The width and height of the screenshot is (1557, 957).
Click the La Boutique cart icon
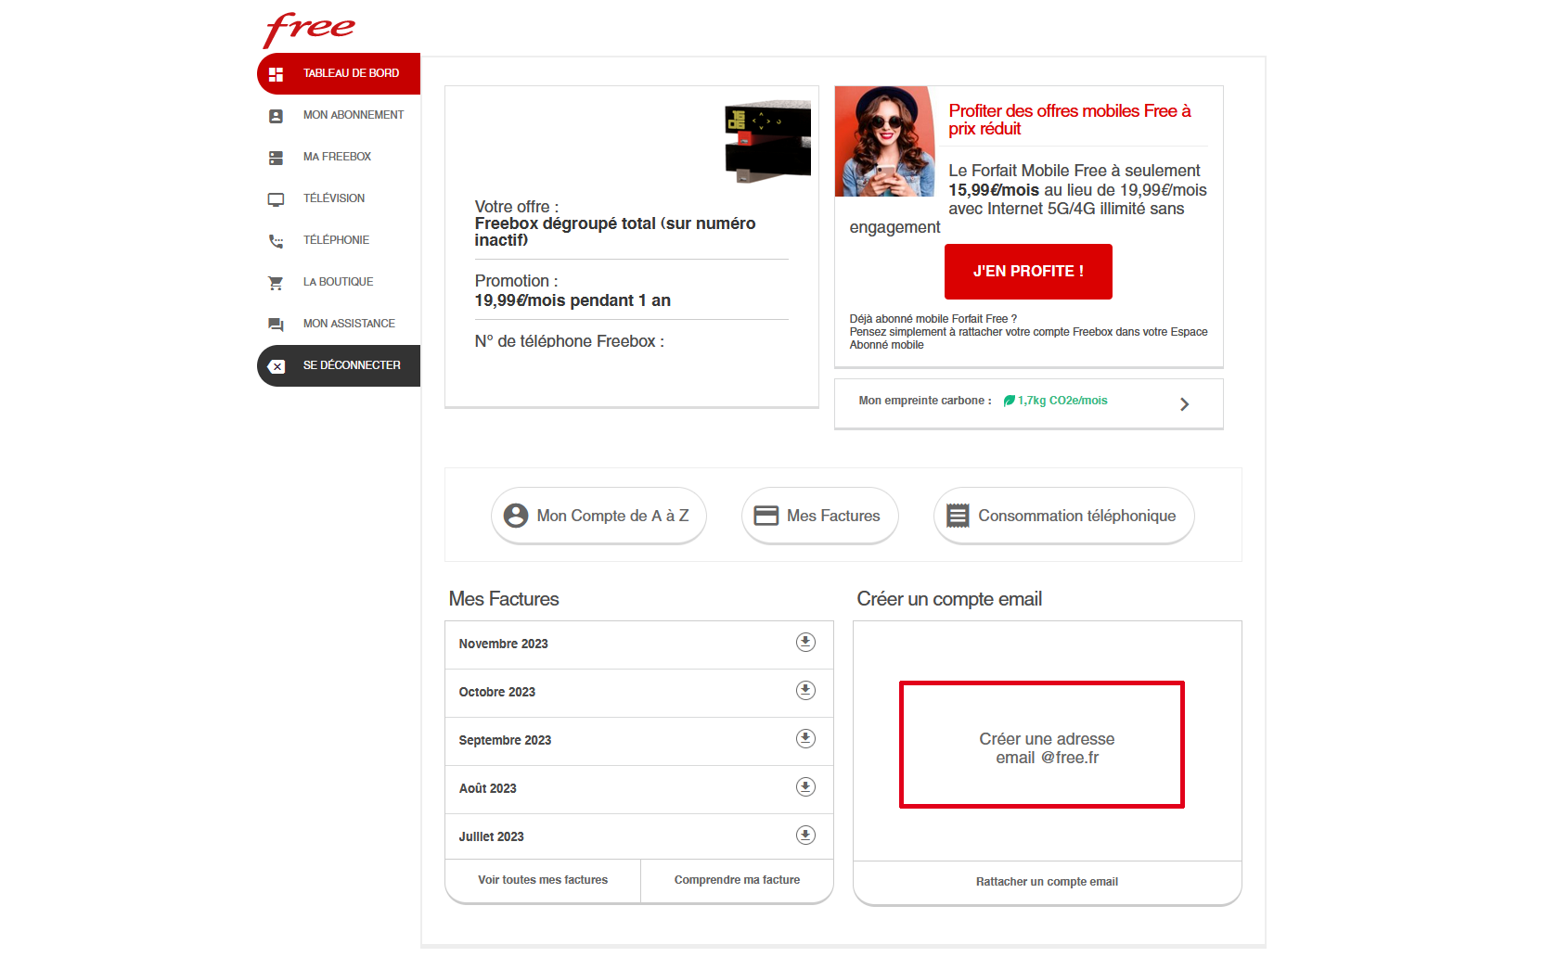tap(276, 283)
